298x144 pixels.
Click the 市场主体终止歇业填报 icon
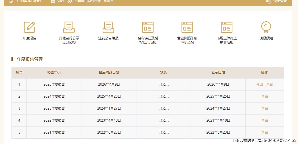pyautogui.click(x=227, y=27)
